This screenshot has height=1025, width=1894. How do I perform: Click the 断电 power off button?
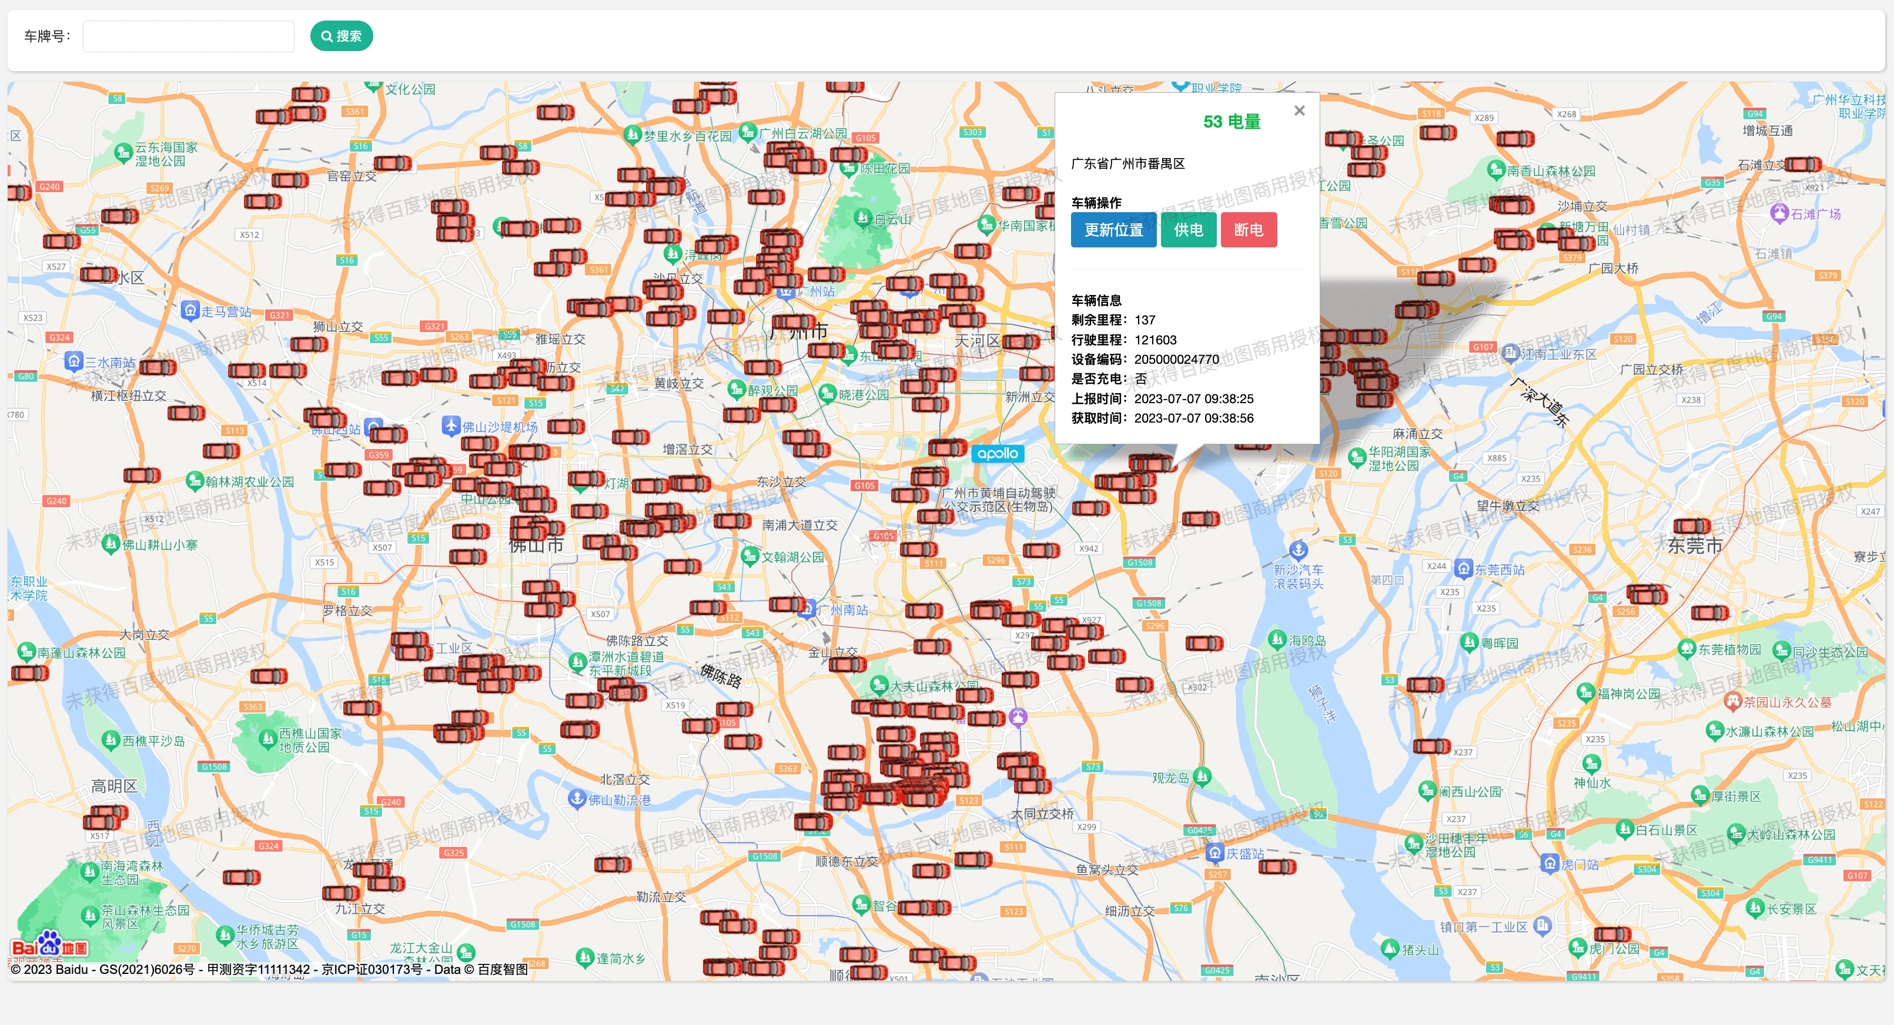click(x=1249, y=230)
